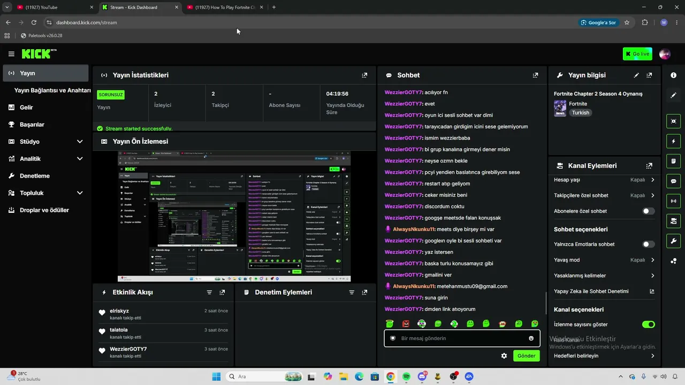
Task: Open Yapay Zeka ile Sohbet Denetimi link
Action: point(604,291)
